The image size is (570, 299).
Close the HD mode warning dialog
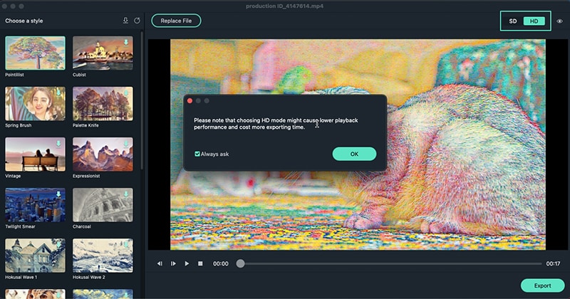pos(190,100)
